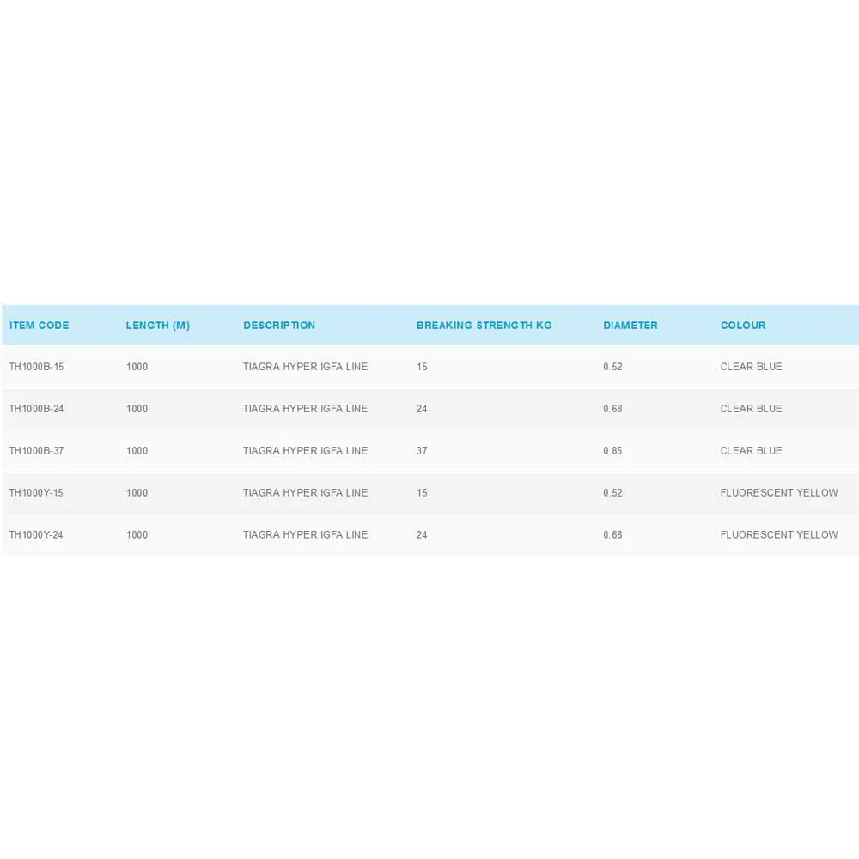Click the length 1000 in TH1000B-24 row

click(x=137, y=409)
